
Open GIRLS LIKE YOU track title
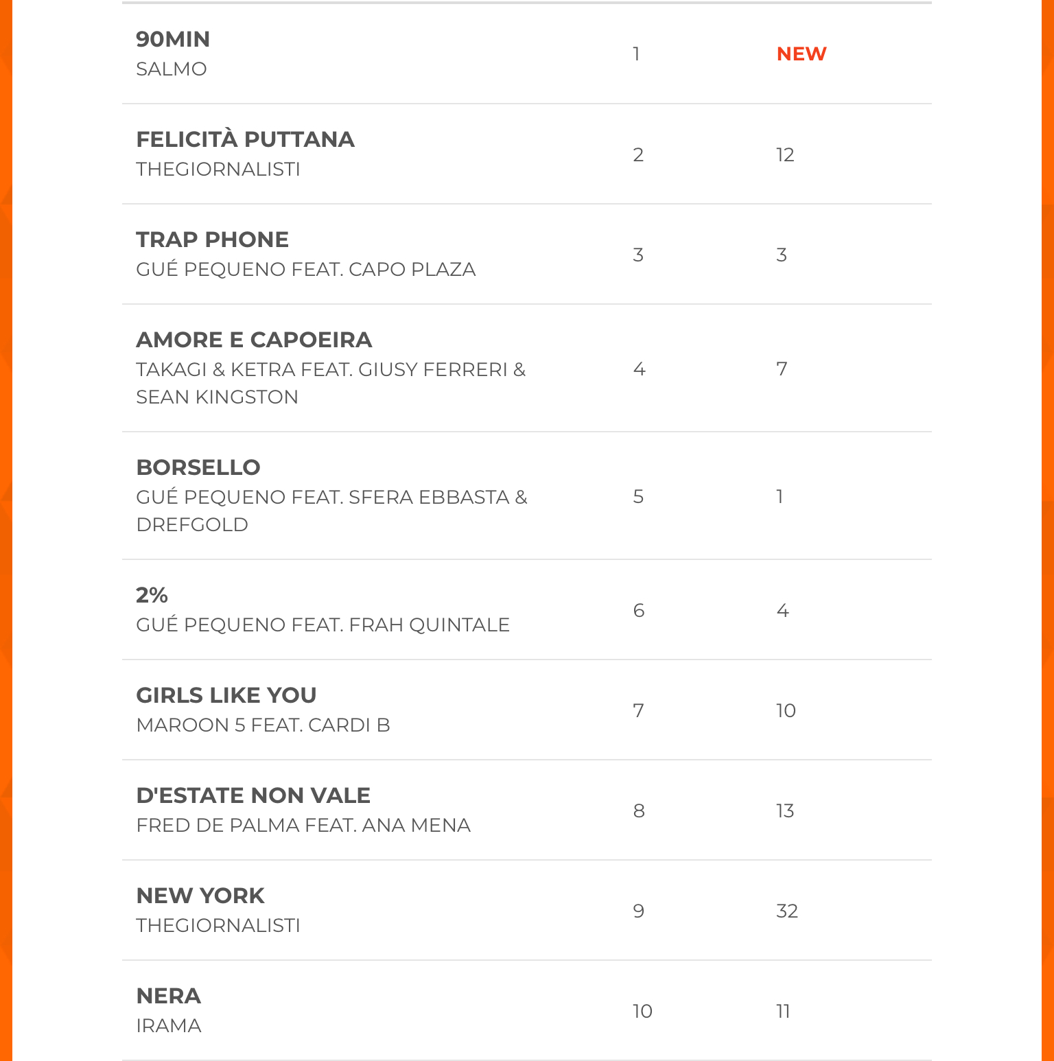pos(226,695)
